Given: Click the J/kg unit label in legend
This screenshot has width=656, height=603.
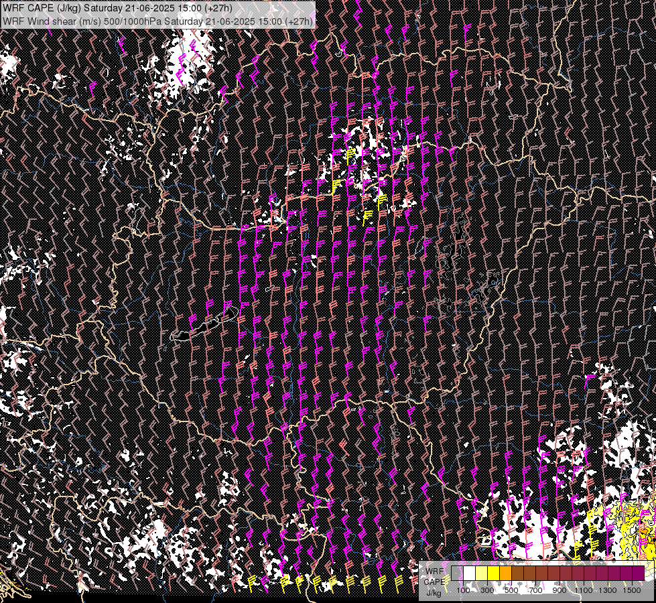Looking at the screenshot, I should coord(434,592).
